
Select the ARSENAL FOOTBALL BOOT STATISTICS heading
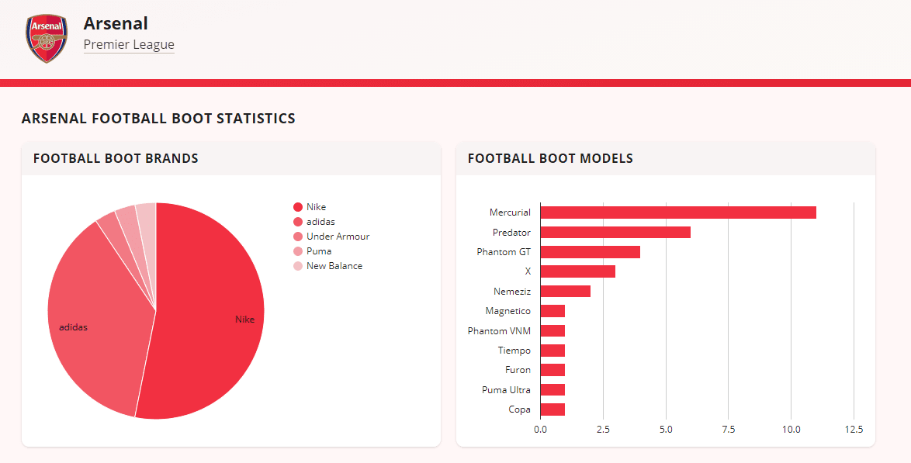click(x=158, y=118)
